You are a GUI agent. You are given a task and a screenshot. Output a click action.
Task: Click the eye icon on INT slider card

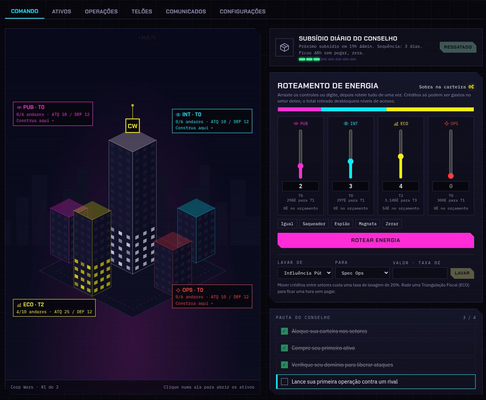coord(346,123)
